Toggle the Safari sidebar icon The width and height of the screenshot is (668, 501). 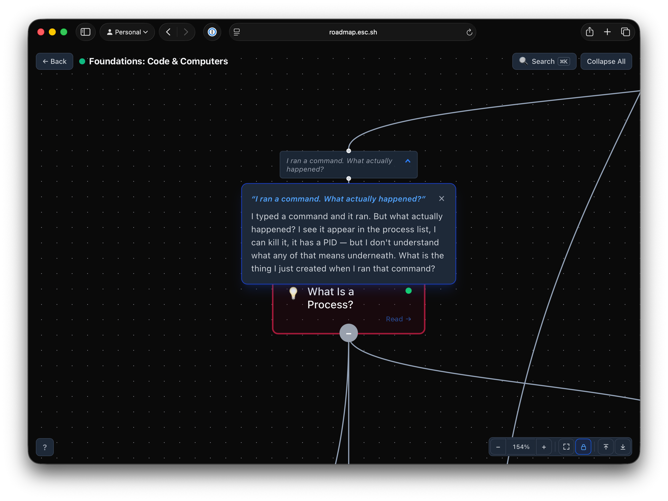86,32
